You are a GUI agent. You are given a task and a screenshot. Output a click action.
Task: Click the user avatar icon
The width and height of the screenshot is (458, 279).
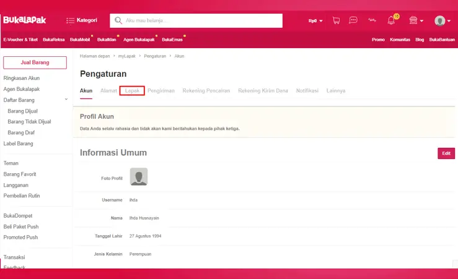439,20
